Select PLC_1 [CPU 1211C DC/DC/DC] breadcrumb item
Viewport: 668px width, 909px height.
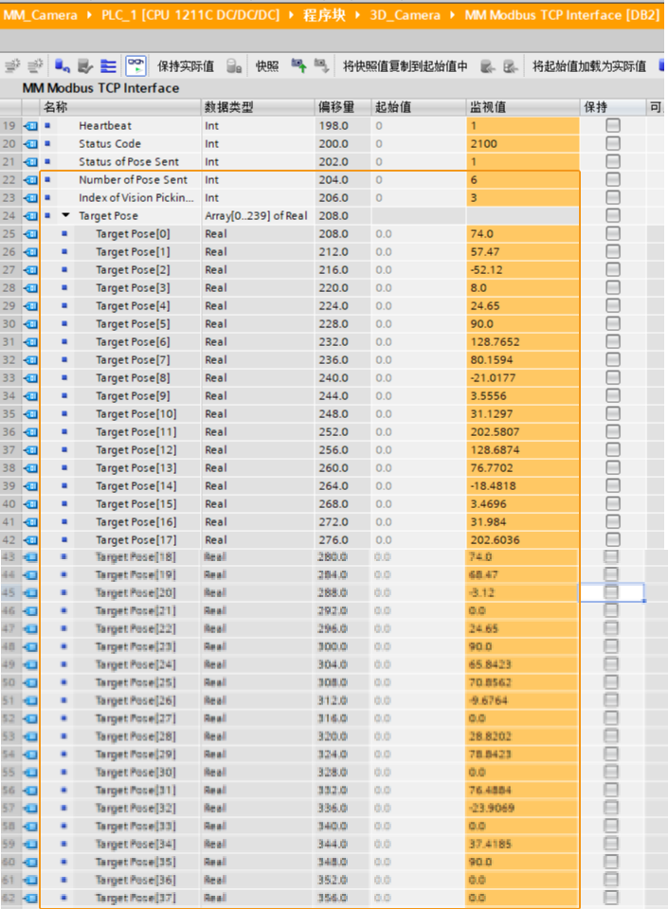[x=190, y=15]
